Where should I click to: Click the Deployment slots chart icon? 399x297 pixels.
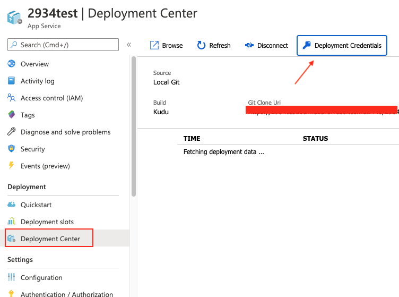click(x=12, y=222)
